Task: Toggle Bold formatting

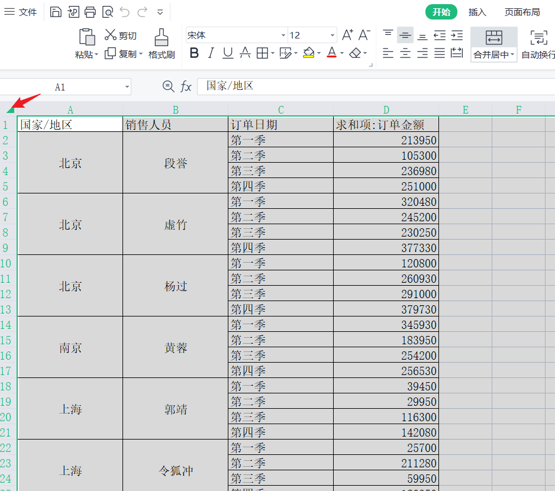Action: click(x=194, y=53)
